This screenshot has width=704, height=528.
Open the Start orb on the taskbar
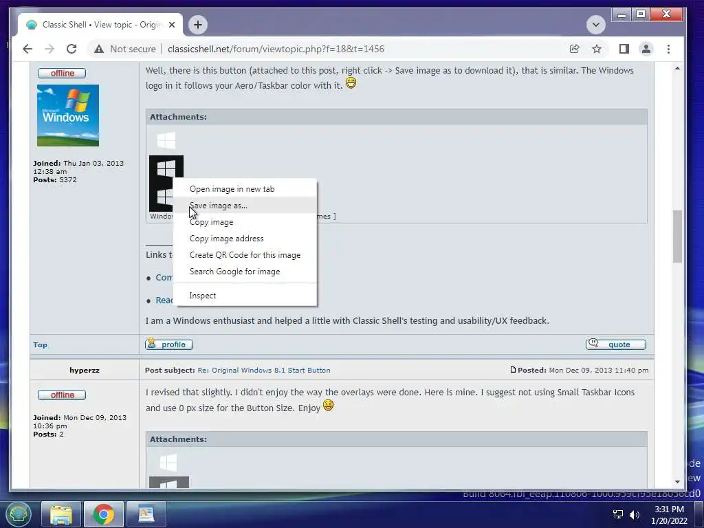pos(18,514)
